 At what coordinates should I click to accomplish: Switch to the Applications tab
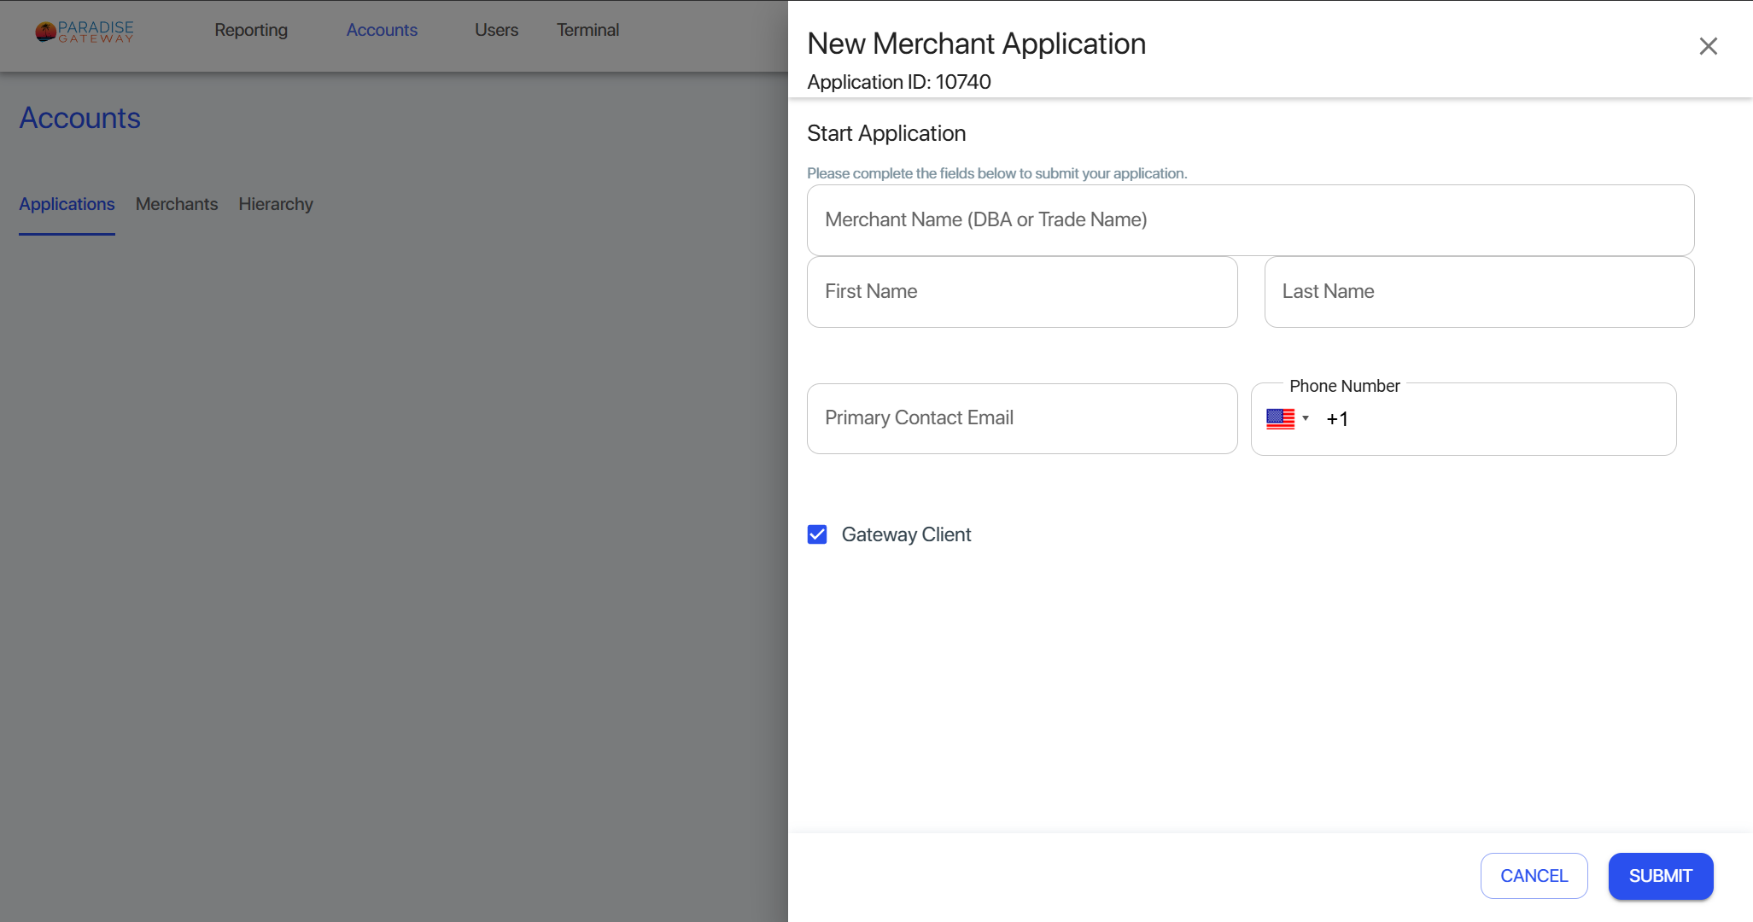pos(67,204)
